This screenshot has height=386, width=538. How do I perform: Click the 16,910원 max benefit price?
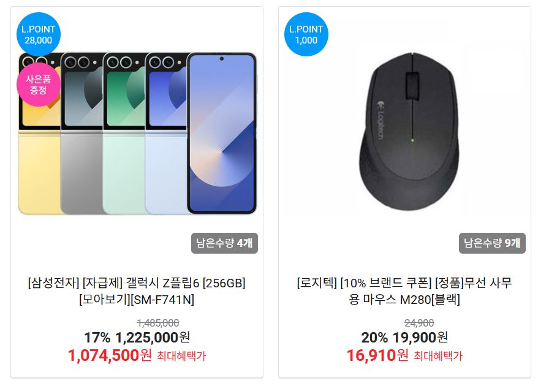coord(377,355)
